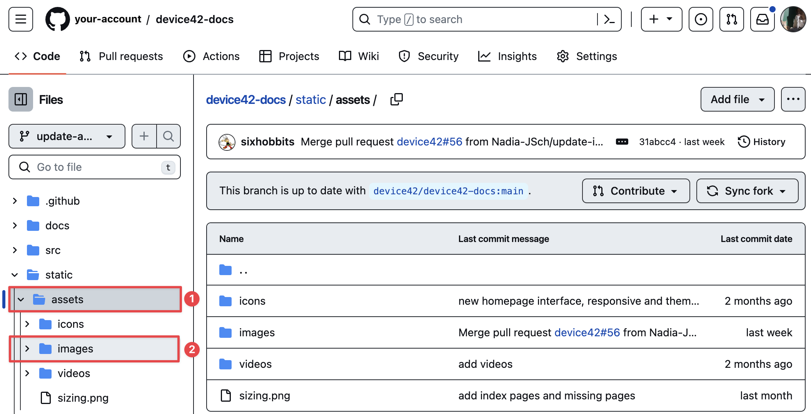Open the pull requests icon in header
Image resolution: width=811 pixels, height=414 pixels.
point(731,19)
